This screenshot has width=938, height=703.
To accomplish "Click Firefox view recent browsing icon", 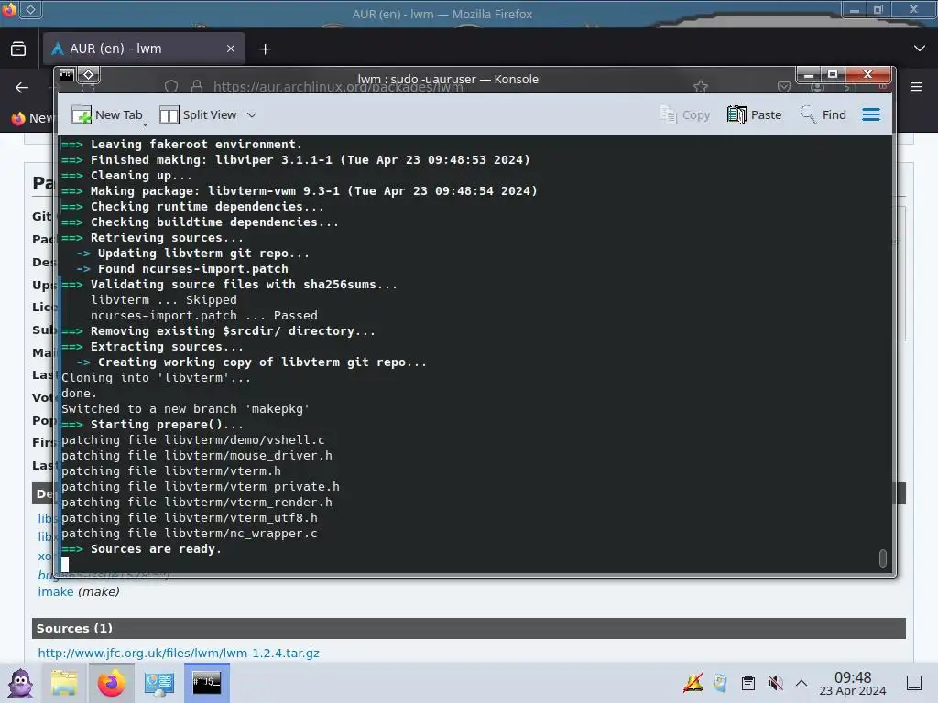I will click(18, 49).
